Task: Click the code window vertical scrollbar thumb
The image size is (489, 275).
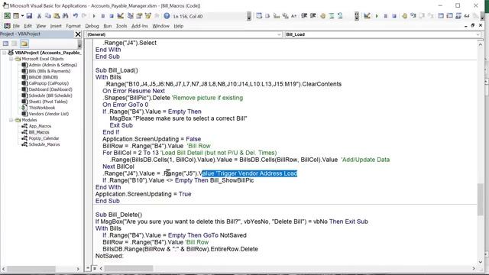Action: 481,199
